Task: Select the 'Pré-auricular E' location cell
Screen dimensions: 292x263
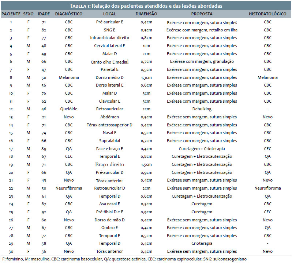Action: (x=109, y=22)
